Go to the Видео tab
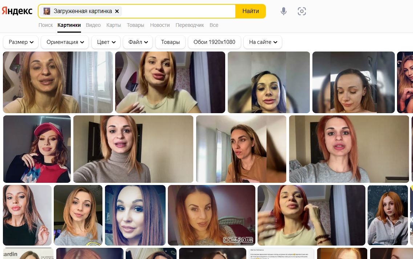This screenshot has height=259, width=413. 93,25
